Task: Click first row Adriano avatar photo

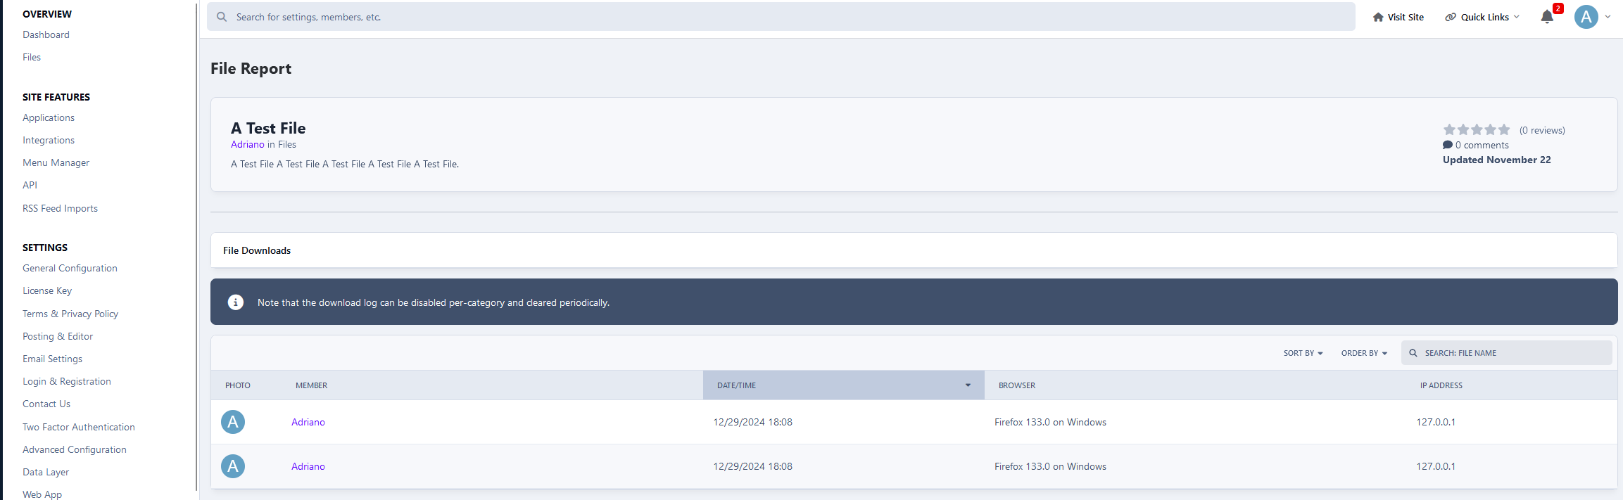Action: (233, 422)
